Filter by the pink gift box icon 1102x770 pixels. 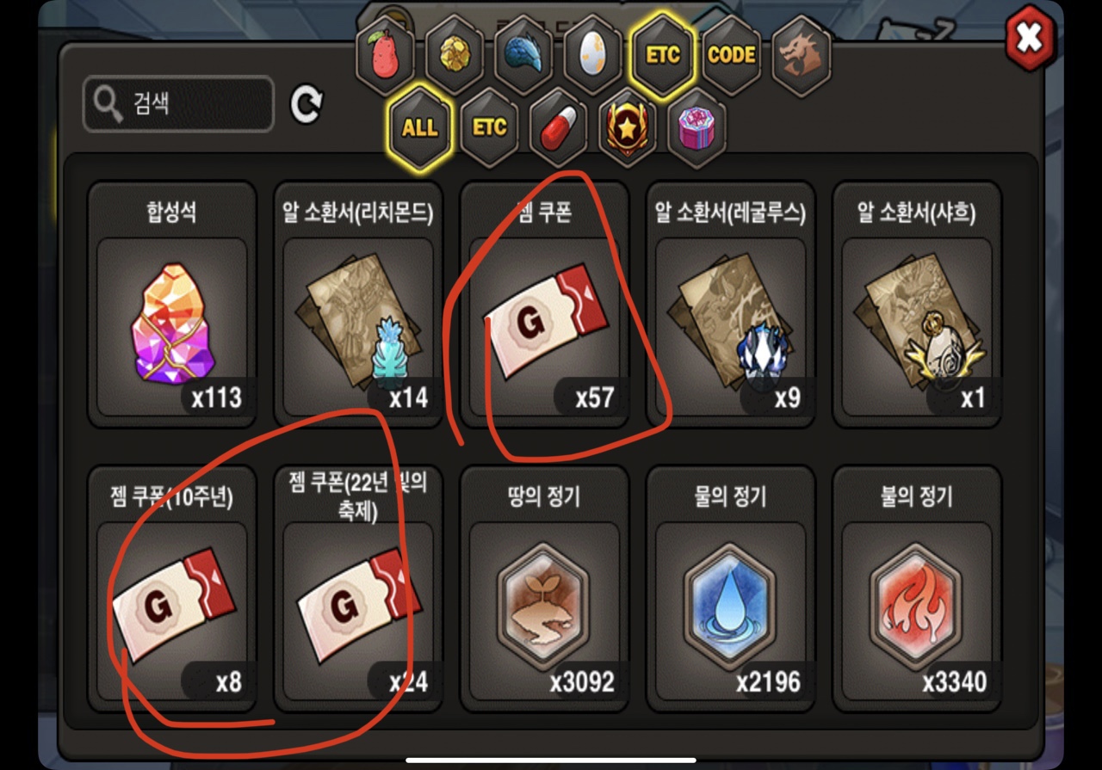(x=696, y=128)
